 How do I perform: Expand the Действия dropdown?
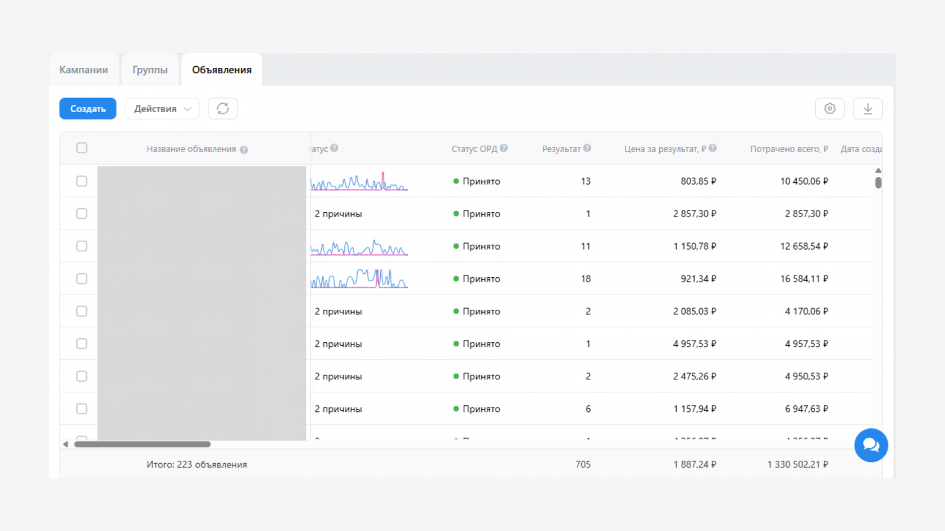point(162,109)
